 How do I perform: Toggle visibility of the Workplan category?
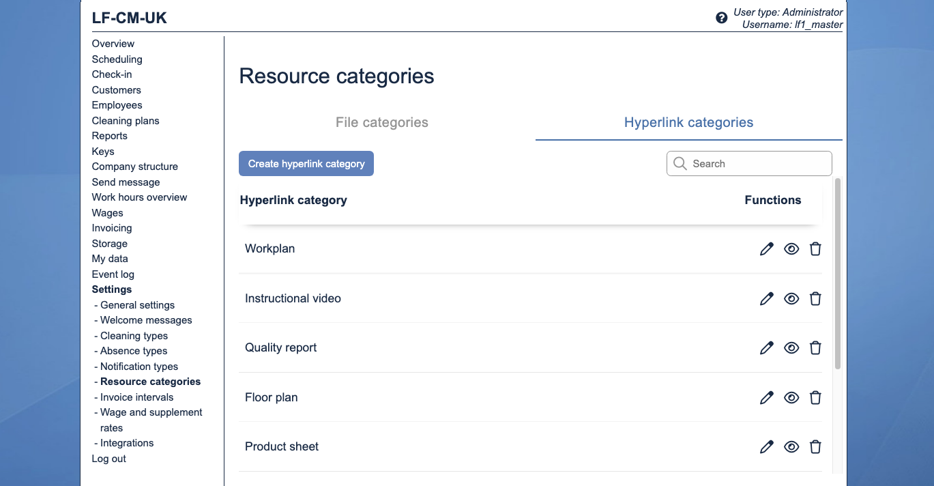pyautogui.click(x=791, y=249)
